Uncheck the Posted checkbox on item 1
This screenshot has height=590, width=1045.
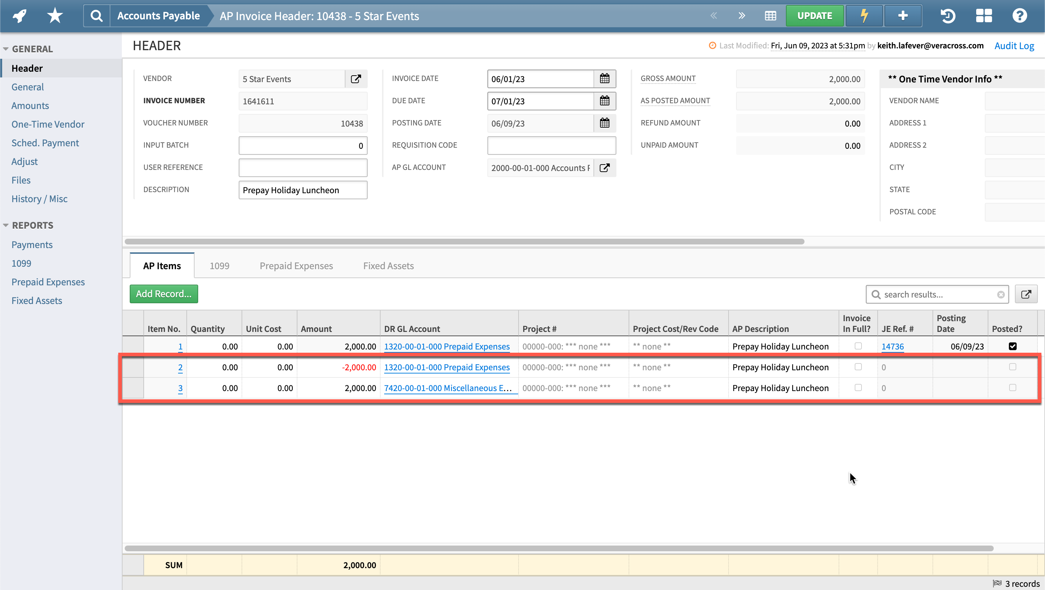1012,346
